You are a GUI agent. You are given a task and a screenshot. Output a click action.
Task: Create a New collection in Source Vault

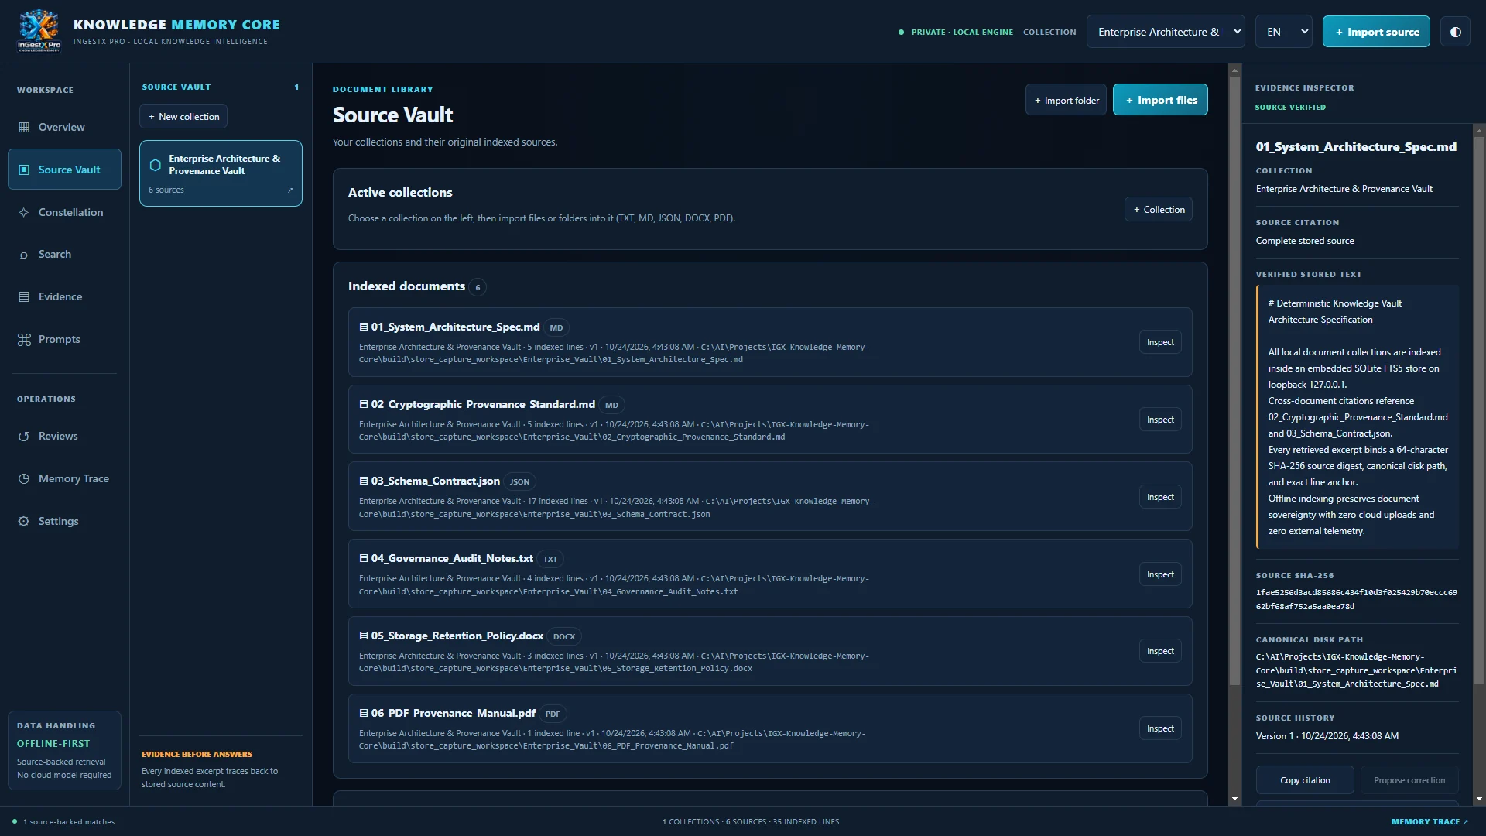point(183,117)
